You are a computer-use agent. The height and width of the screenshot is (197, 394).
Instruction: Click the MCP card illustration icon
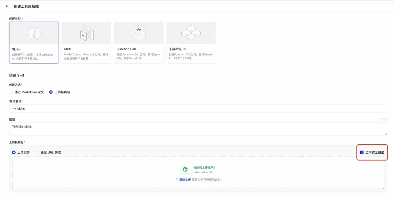pos(87,33)
